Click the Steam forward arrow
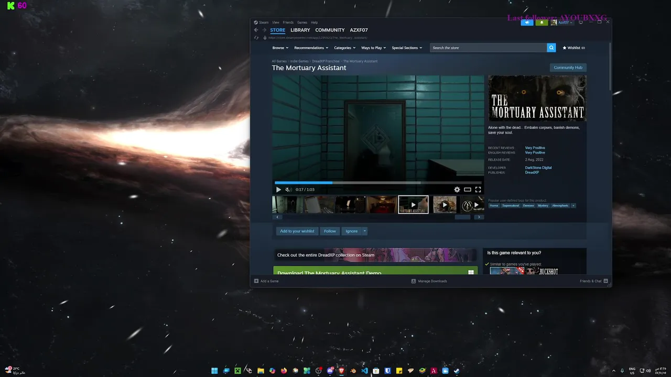The image size is (671, 377). pos(264,30)
